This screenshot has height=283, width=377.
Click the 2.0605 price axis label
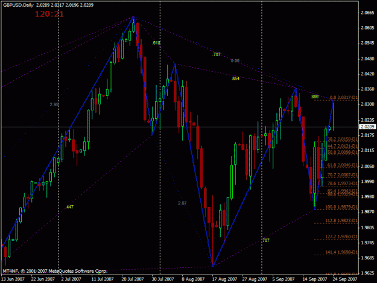(367, 28)
